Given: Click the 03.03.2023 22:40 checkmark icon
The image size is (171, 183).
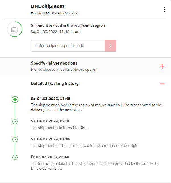Looking at the screenshot, I should click(15, 157).
